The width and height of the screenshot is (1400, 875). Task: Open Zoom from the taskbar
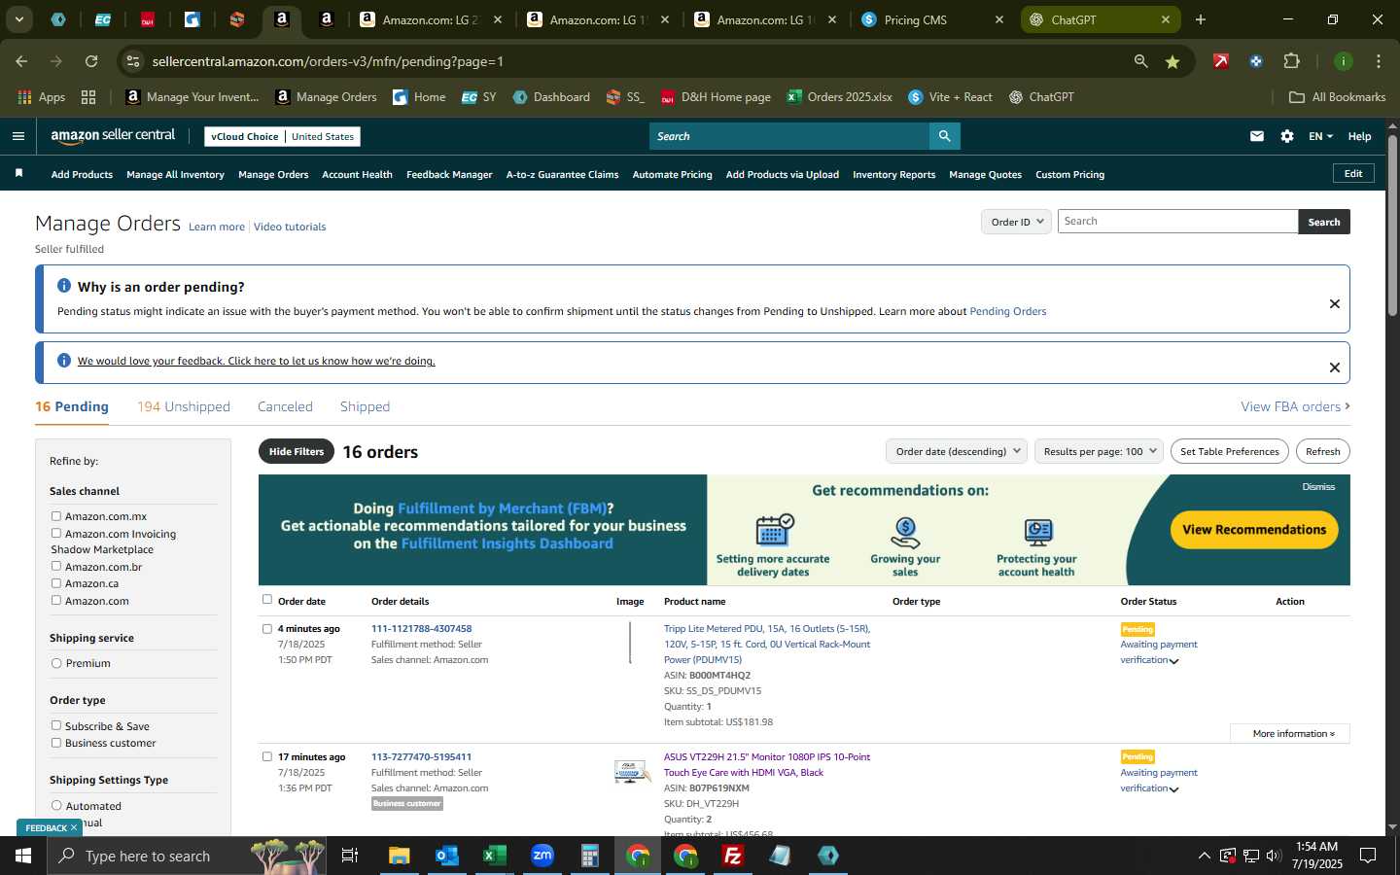click(x=542, y=856)
